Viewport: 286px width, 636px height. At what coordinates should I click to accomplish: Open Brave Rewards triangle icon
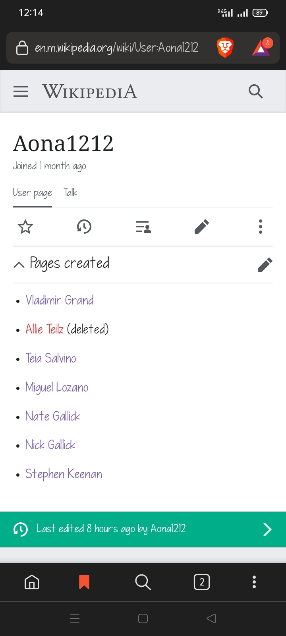(x=262, y=47)
